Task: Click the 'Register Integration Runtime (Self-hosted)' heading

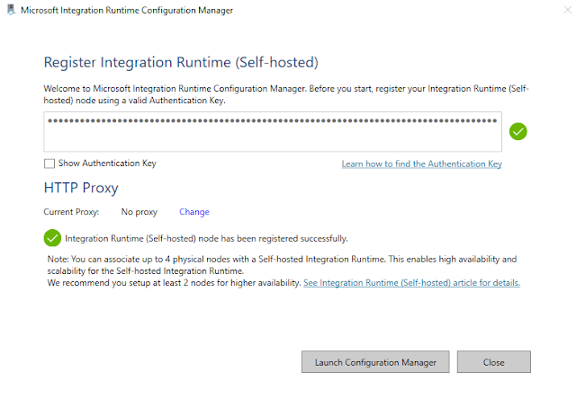Action: (181, 62)
